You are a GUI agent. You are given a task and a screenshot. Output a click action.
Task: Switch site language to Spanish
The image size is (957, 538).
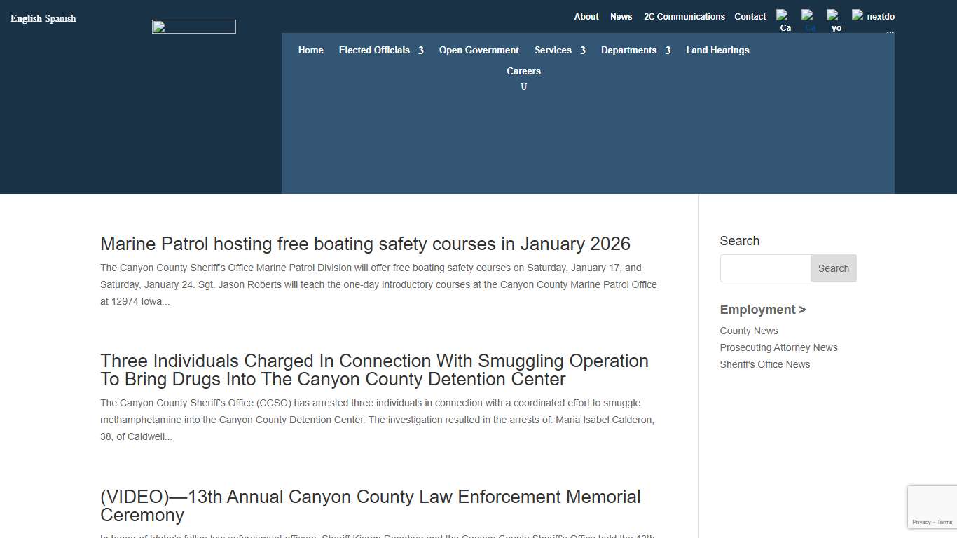point(61,18)
